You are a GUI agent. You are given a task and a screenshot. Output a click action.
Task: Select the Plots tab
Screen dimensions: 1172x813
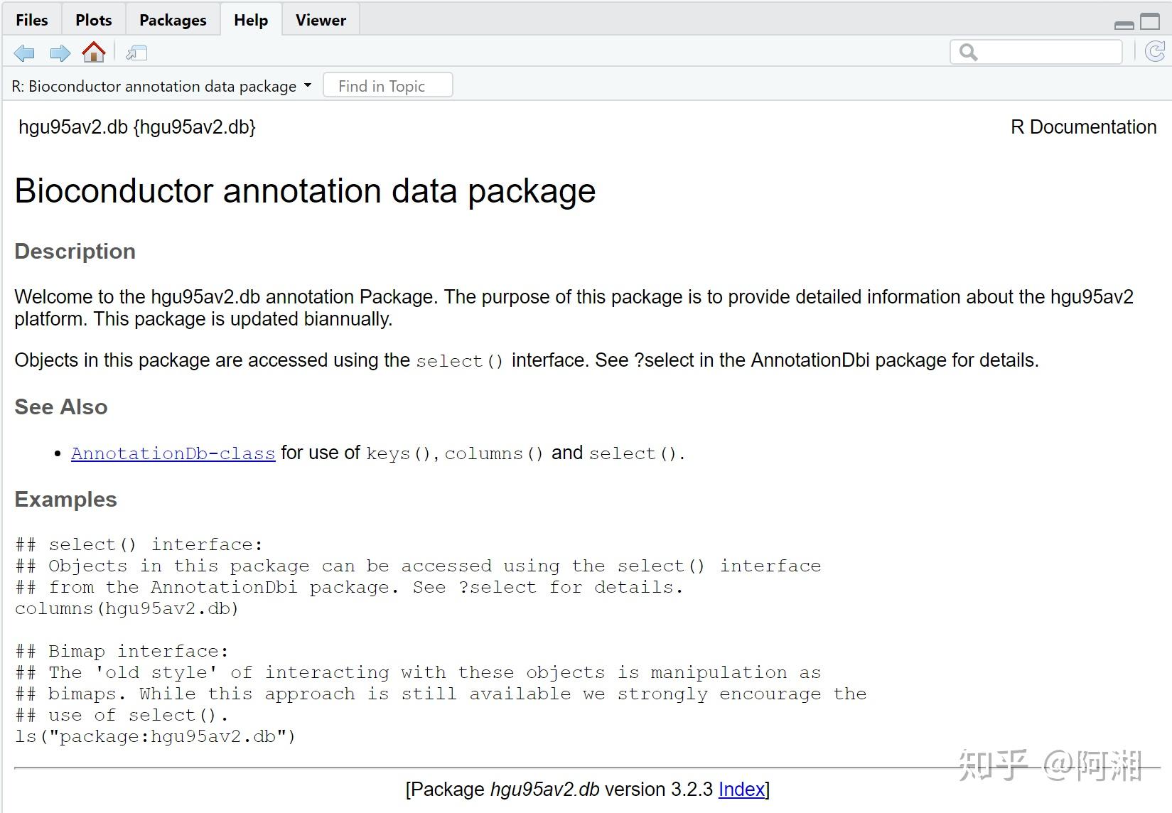pos(92,19)
